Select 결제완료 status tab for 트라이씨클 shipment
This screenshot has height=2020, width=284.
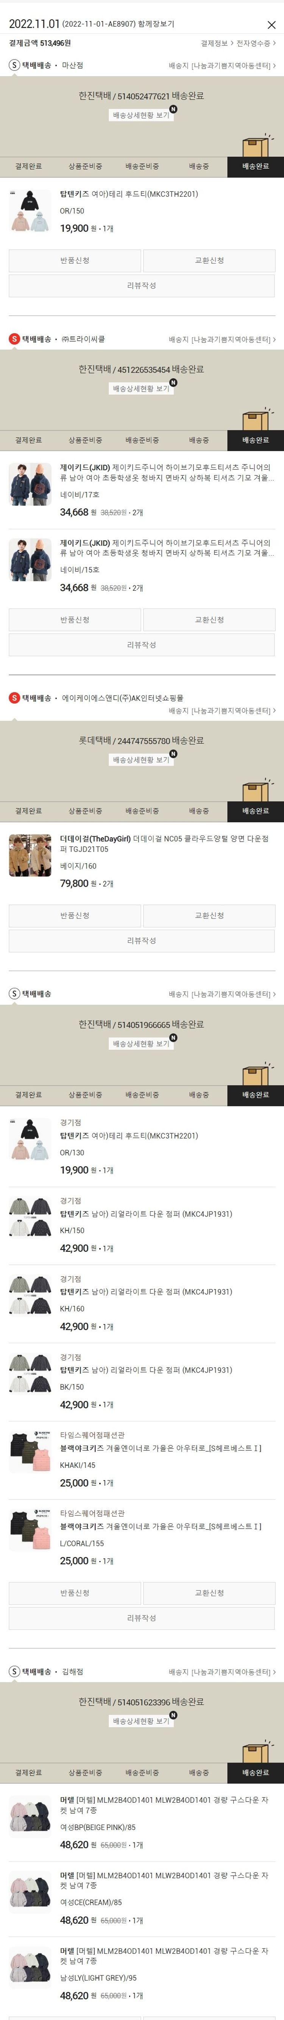(x=28, y=440)
